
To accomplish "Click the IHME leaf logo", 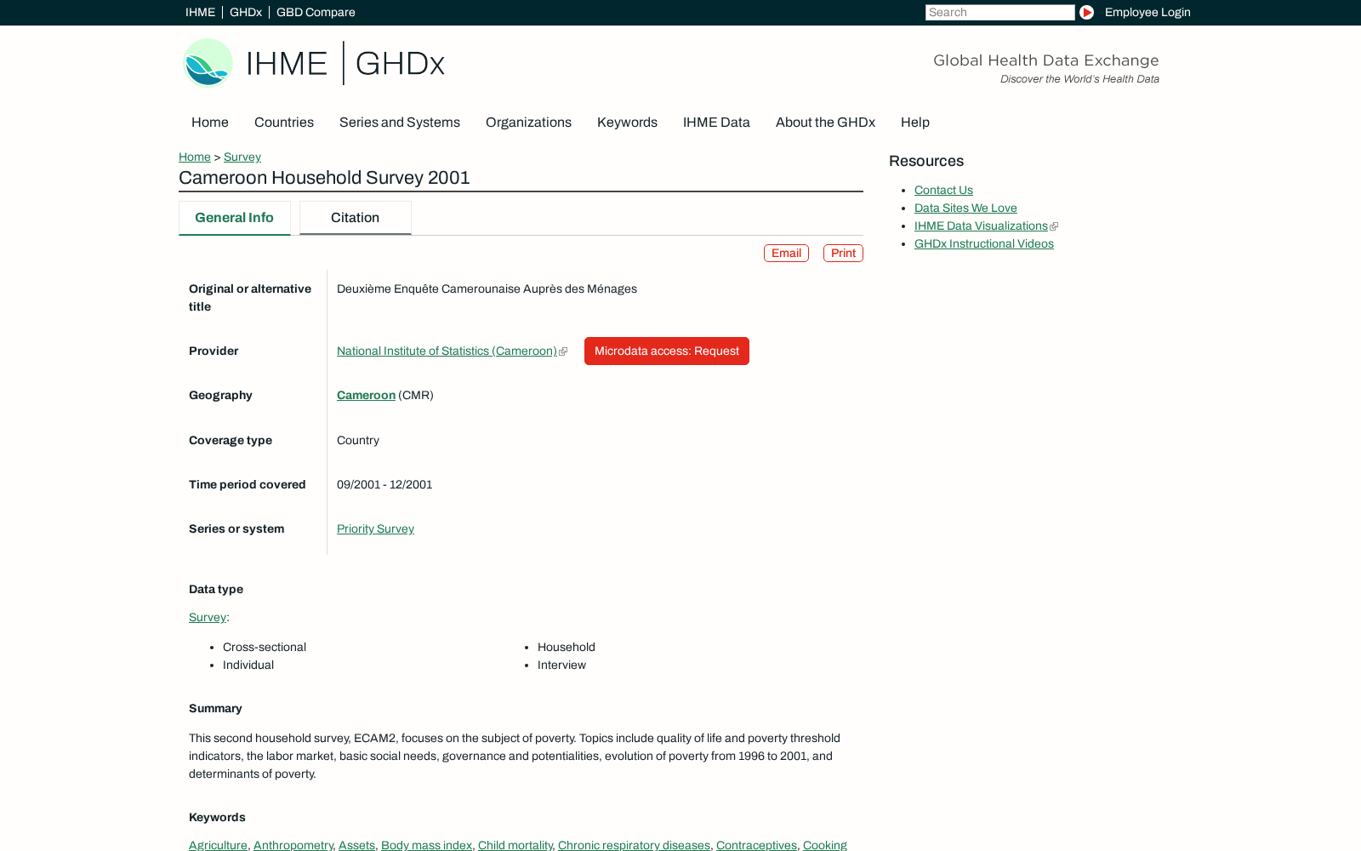I will [208, 63].
